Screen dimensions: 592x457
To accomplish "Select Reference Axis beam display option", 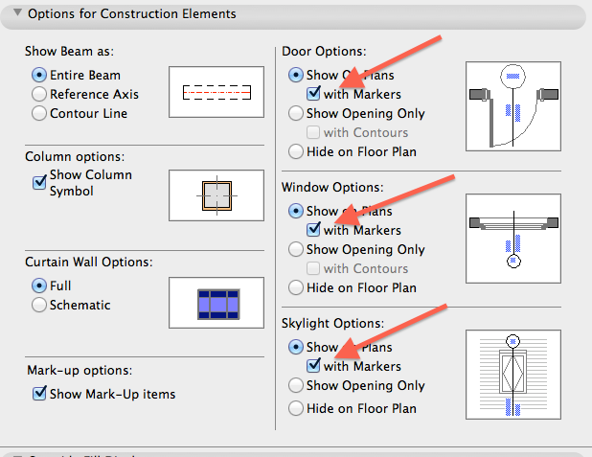I will (39, 94).
